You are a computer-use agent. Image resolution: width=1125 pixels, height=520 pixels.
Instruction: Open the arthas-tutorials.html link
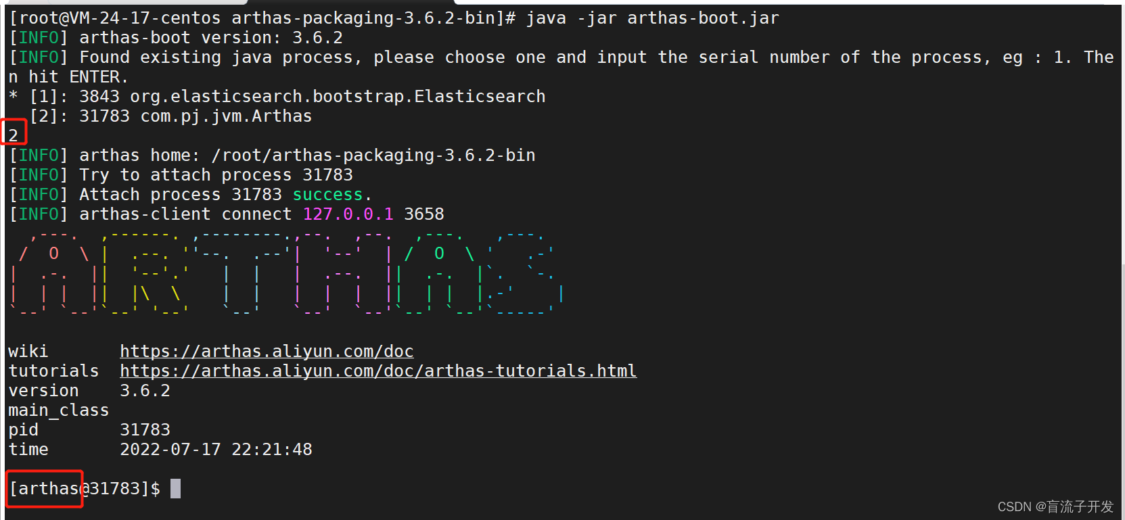point(378,371)
